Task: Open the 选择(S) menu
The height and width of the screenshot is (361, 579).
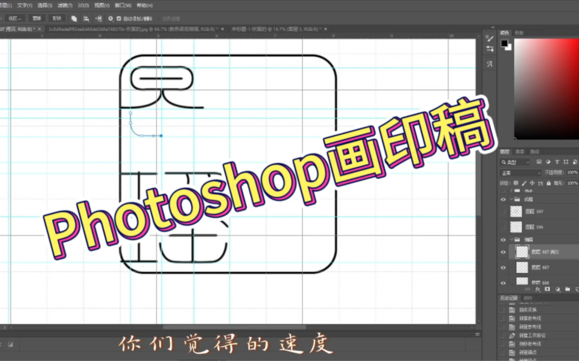Action: tap(45, 5)
